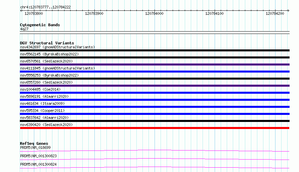Click the black bar under nsv5562145
Screen dimensions: 299x172
[x=155, y=57]
